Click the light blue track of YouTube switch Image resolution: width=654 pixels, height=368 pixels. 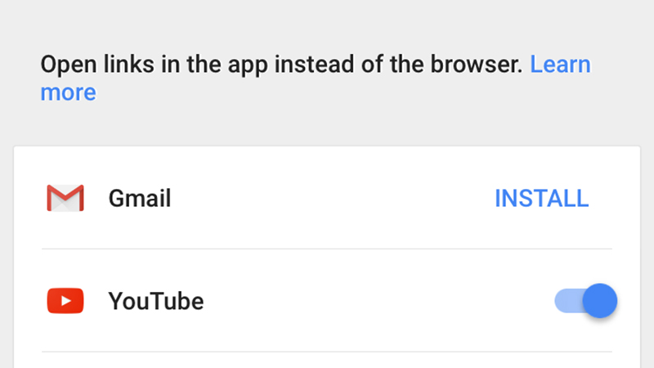(569, 301)
